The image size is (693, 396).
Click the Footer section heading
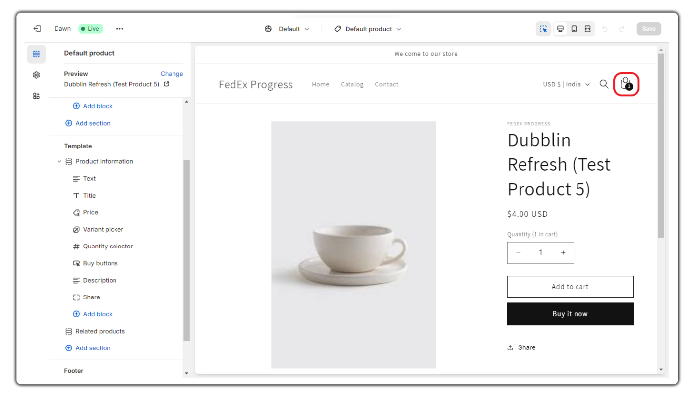[74, 371]
